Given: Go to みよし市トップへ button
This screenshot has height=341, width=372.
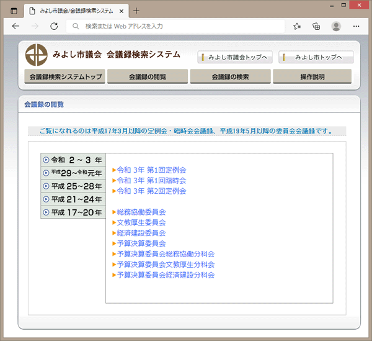Looking at the screenshot, I should point(316,57).
